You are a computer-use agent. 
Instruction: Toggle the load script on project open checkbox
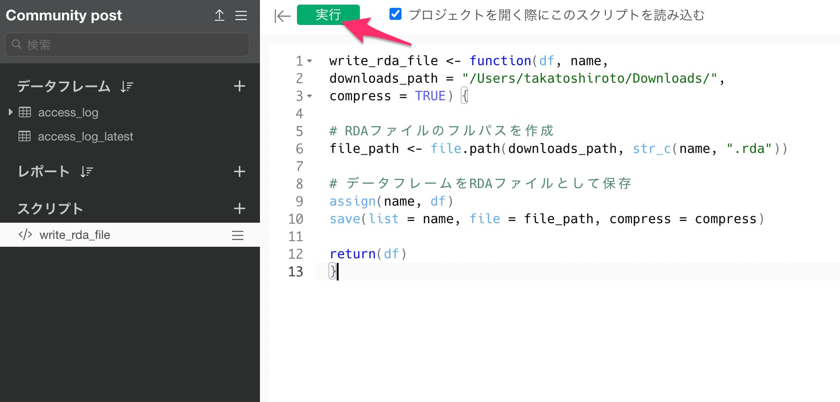(395, 14)
